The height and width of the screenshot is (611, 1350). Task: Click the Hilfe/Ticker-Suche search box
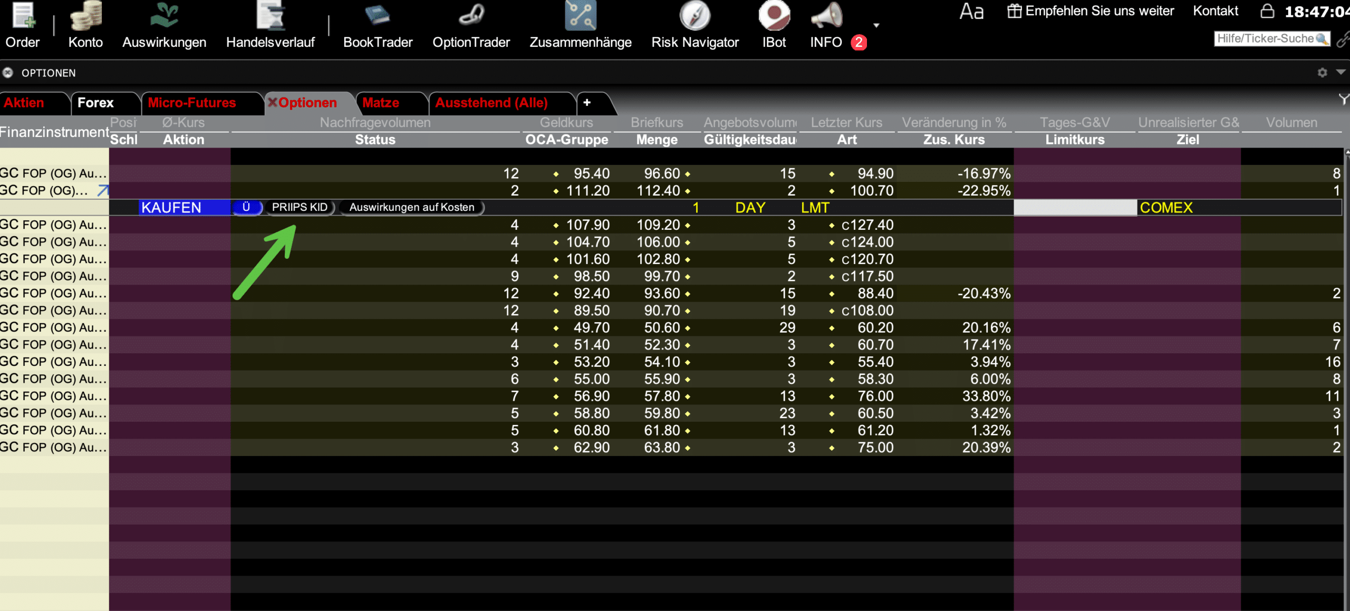click(1271, 38)
